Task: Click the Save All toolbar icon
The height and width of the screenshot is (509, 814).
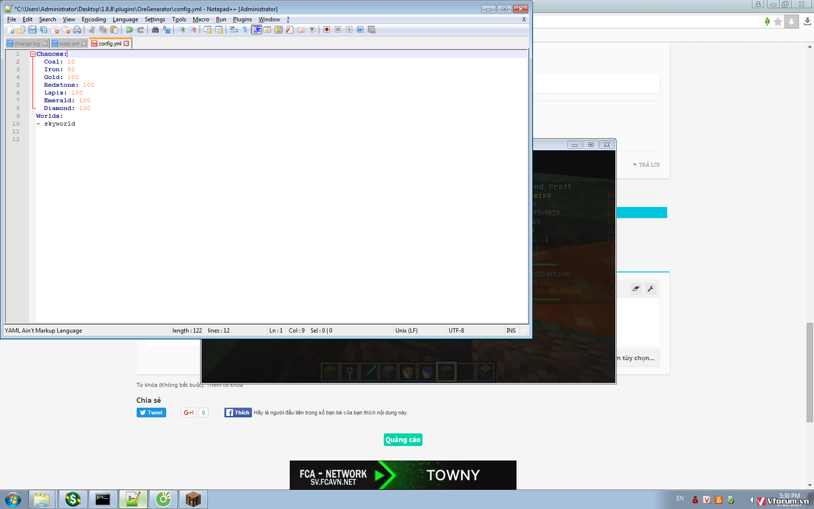Action: (44, 30)
